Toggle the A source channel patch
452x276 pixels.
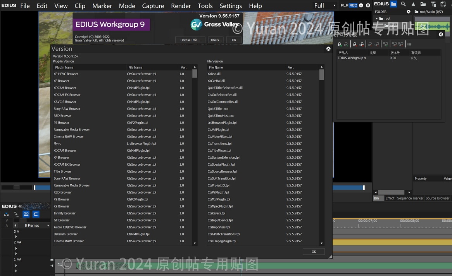click(x=7, y=226)
